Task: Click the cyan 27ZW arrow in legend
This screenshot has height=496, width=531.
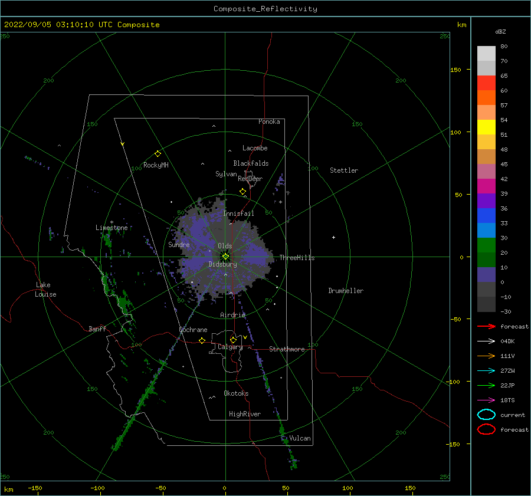Action: click(486, 371)
